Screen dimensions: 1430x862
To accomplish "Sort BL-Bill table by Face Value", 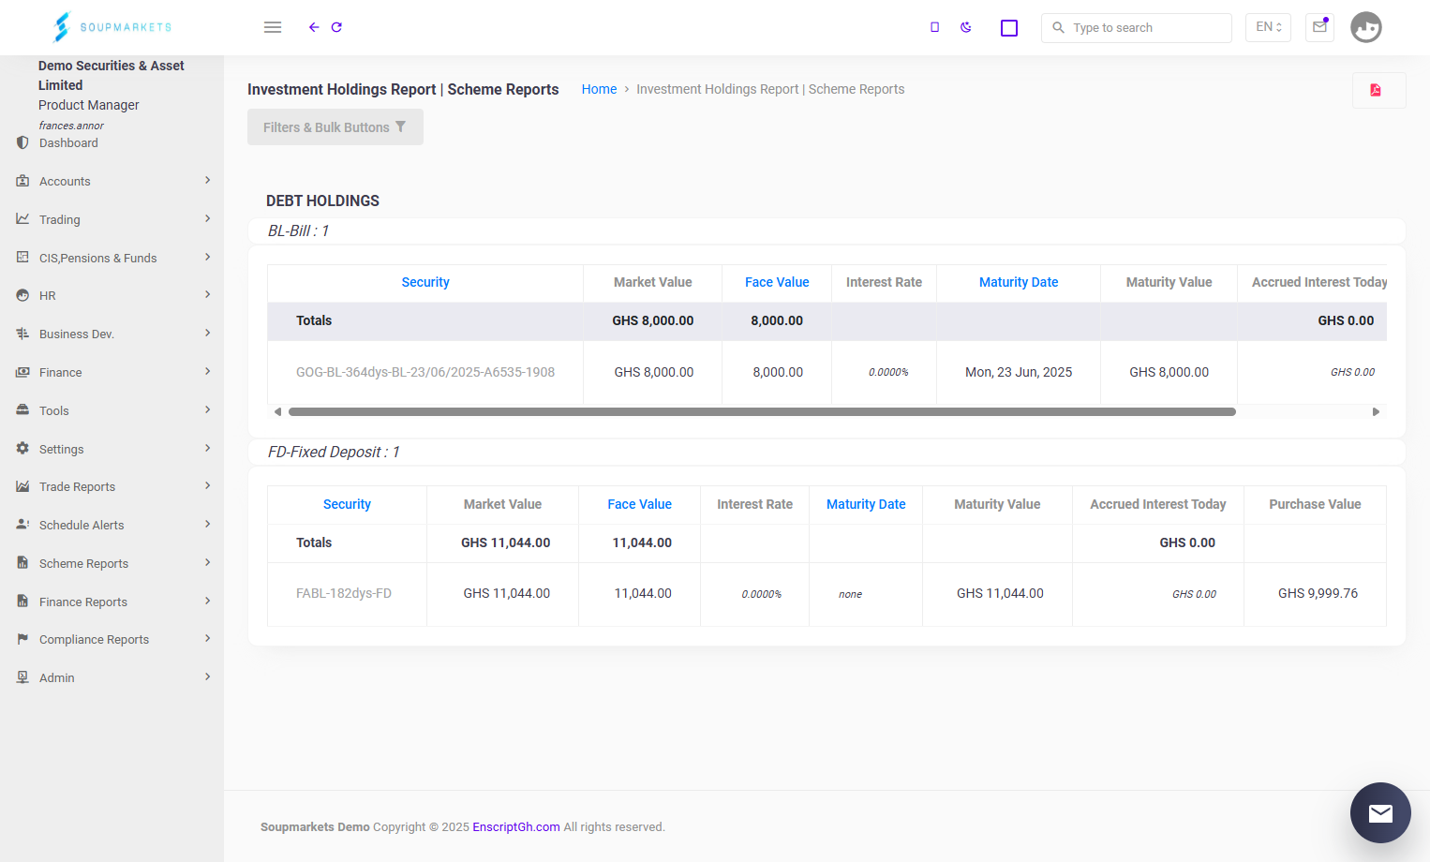I will coord(777,282).
